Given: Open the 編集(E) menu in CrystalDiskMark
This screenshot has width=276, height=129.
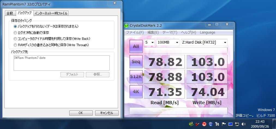Looking at the screenshot, I should 153,32.
